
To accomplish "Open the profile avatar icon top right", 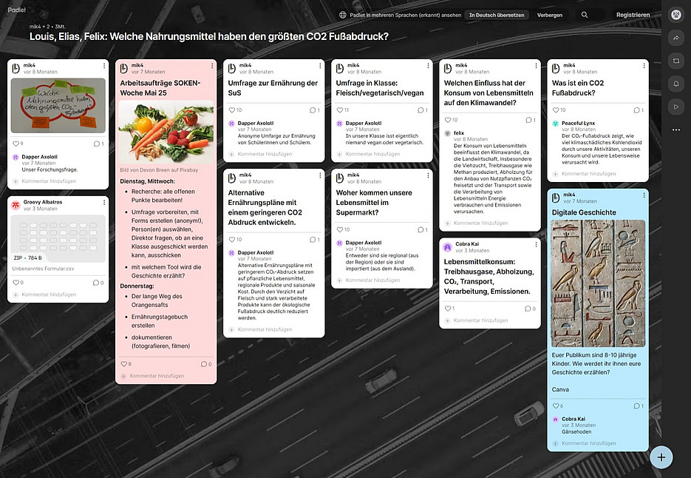I will [x=675, y=14].
